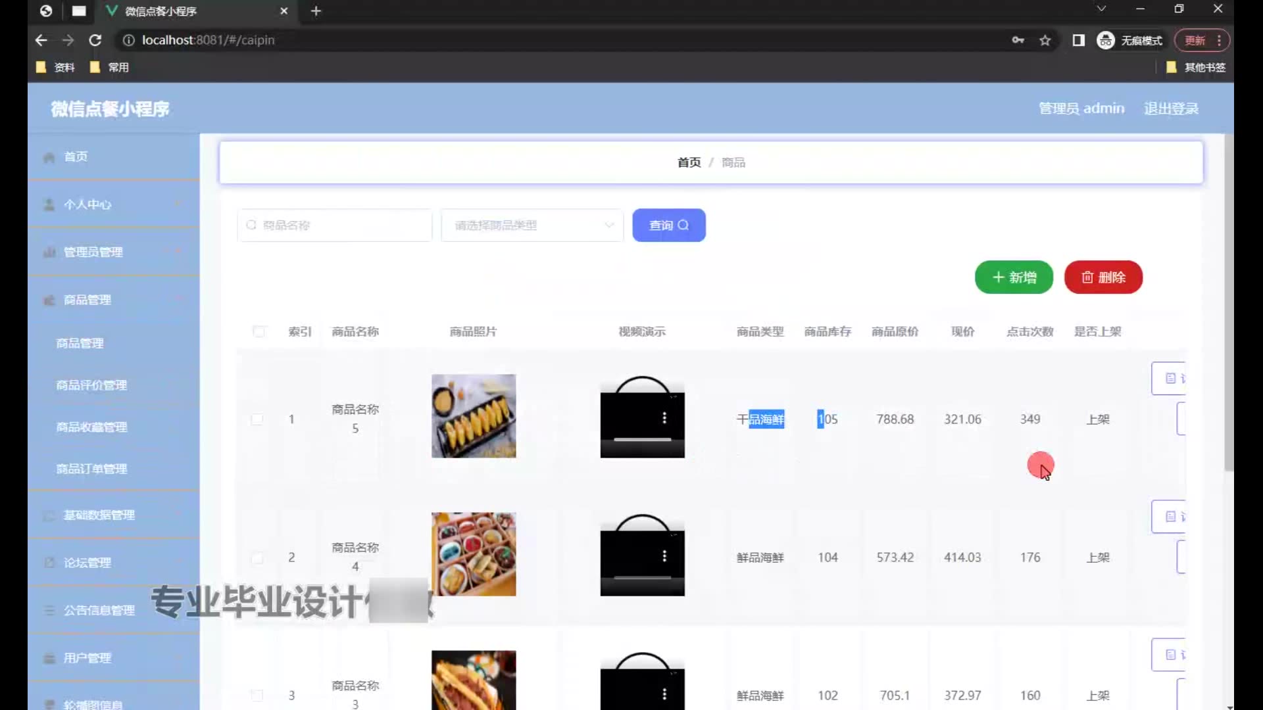Expand the 个人中心 menu arrow

pyautogui.click(x=178, y=204)
